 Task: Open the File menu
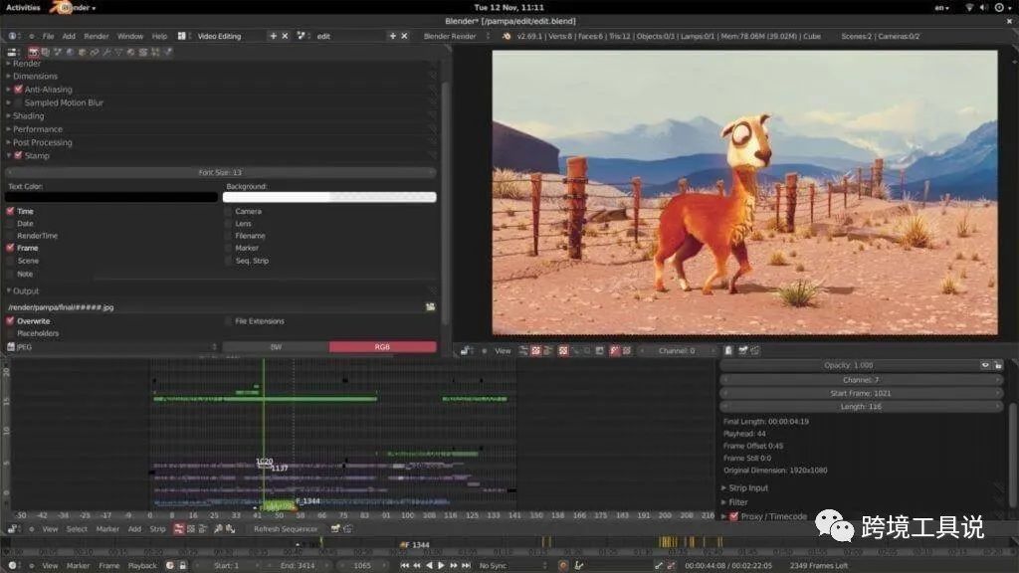pos(48,36)
